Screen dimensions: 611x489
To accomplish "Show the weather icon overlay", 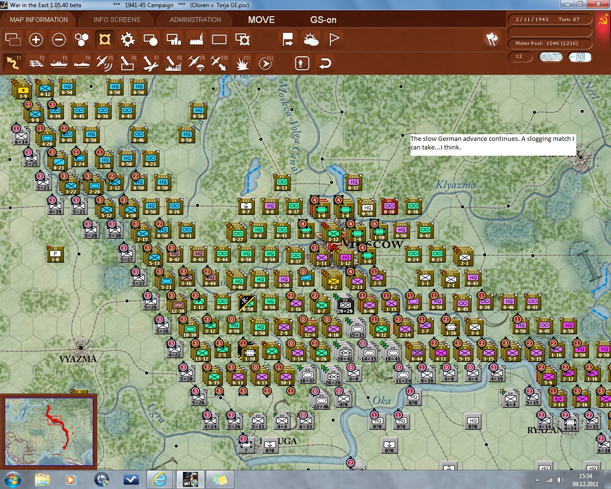I will 311,39.
